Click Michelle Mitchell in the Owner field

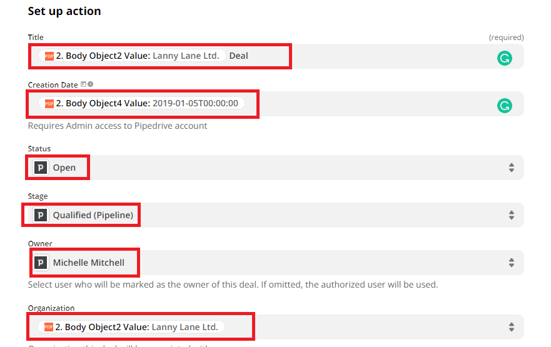tap(88, 263)
